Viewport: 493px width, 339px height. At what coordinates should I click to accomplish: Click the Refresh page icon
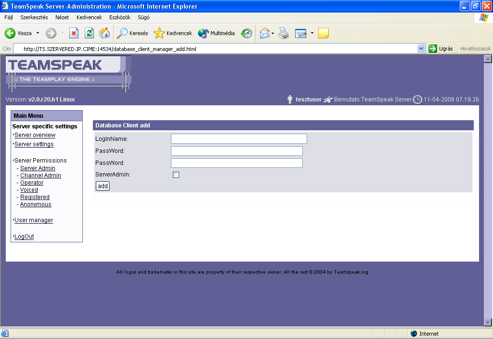click(89, 33)
